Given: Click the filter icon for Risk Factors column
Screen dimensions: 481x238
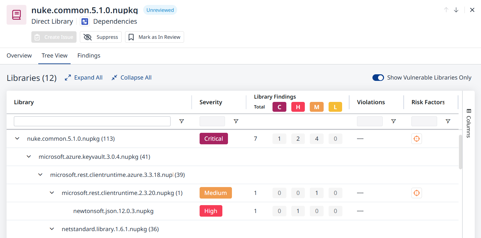Looking at the screenshot, I should pyautogui.click(x=448, y=121).
